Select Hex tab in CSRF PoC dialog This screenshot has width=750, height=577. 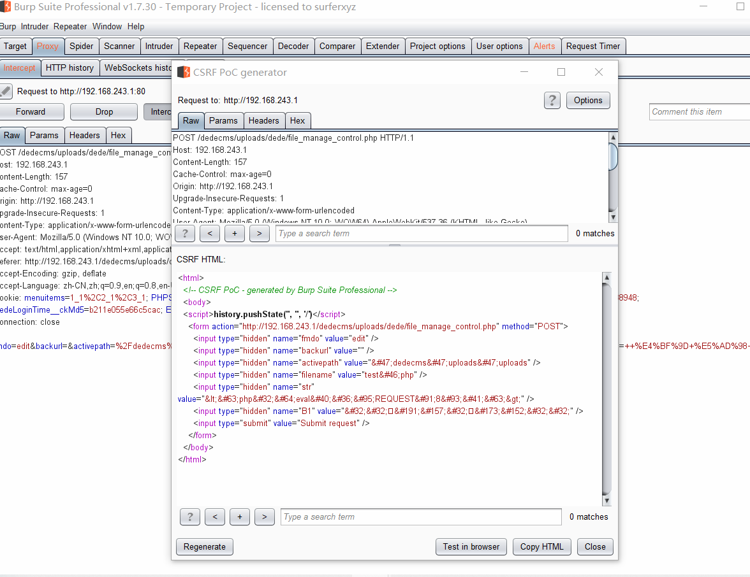(x=297, y=121)
